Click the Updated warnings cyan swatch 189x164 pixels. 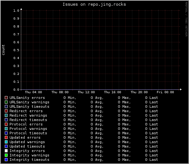(6, 142)
